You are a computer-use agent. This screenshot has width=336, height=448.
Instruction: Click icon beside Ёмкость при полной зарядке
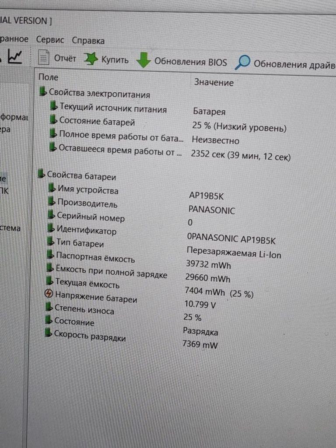tap(50, 268)
